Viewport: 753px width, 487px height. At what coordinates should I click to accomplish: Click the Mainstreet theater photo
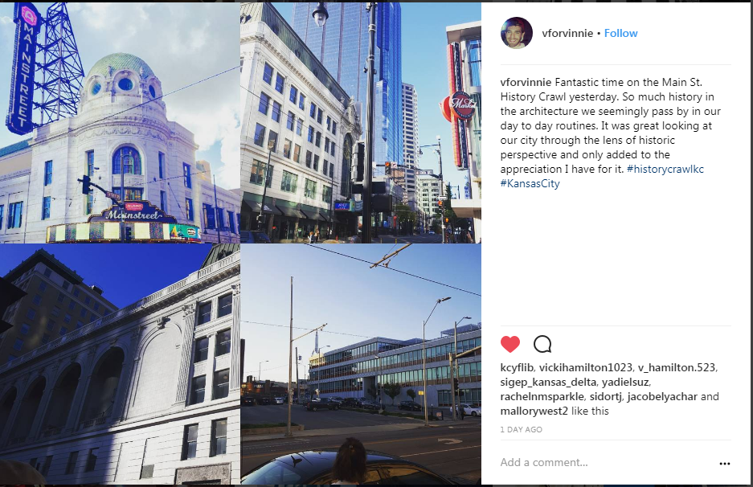tap(120, 122)
